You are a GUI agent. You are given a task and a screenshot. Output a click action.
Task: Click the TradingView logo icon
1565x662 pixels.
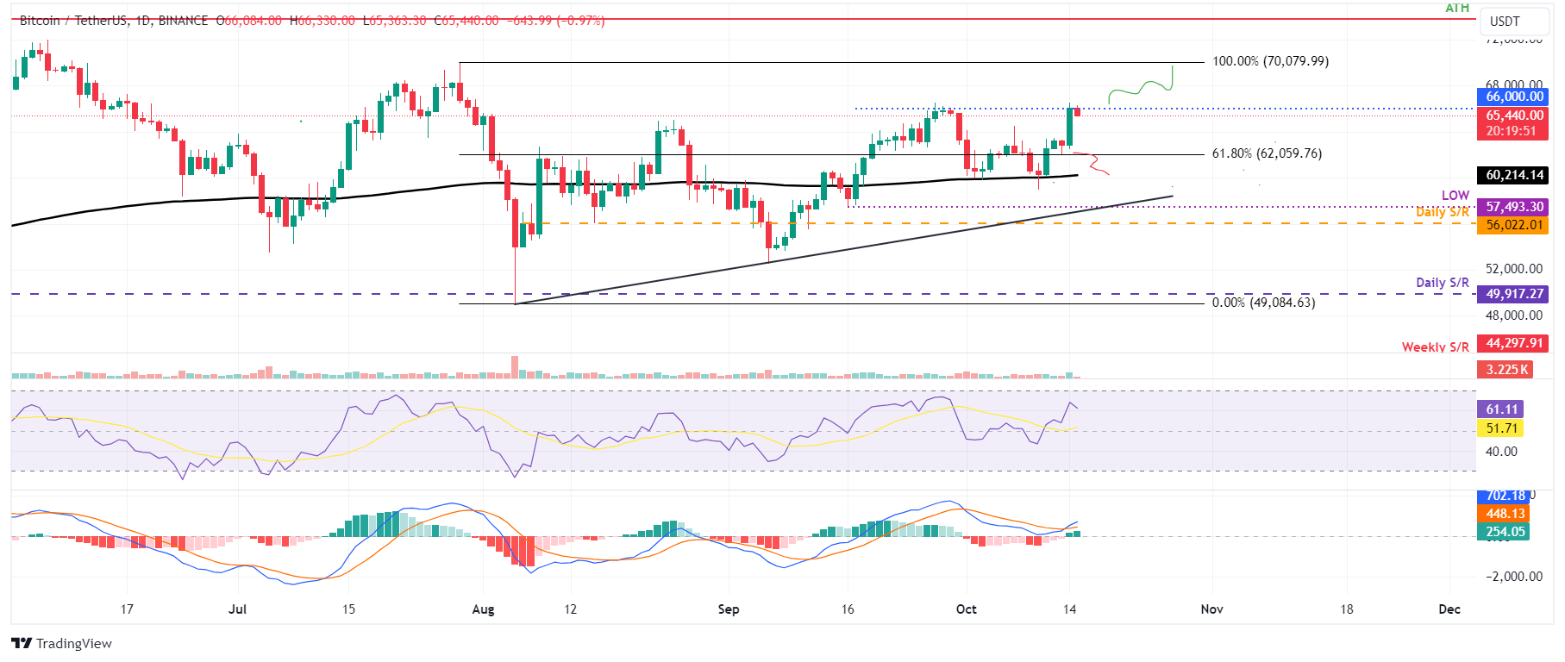tap(22, 643)
